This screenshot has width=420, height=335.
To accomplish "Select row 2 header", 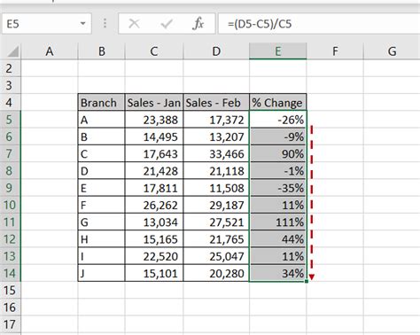I will pos(10,68).
